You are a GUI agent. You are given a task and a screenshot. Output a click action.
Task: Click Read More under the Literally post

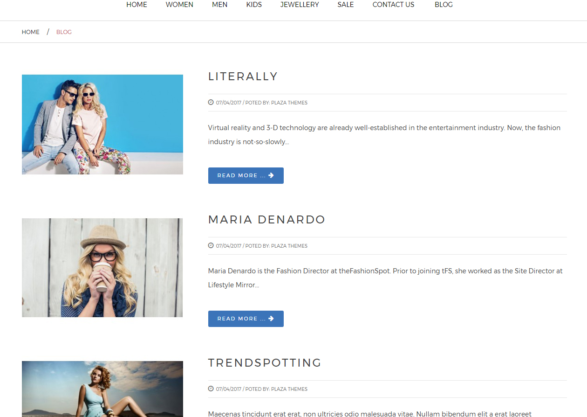click(x=246, y=175)
